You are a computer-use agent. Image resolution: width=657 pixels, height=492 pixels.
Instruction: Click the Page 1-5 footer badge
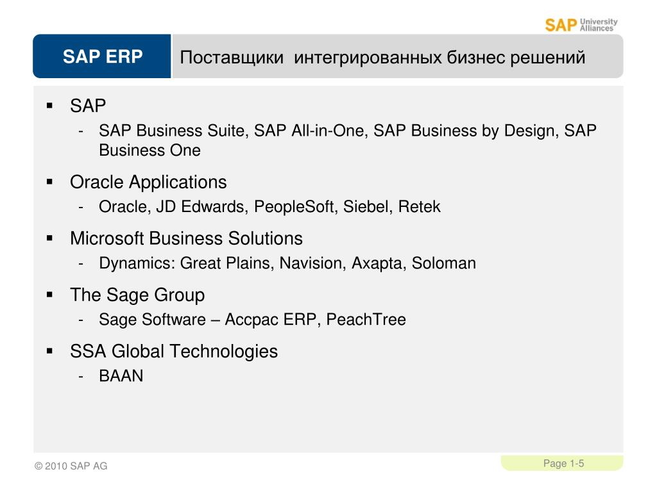coord(562,463)
